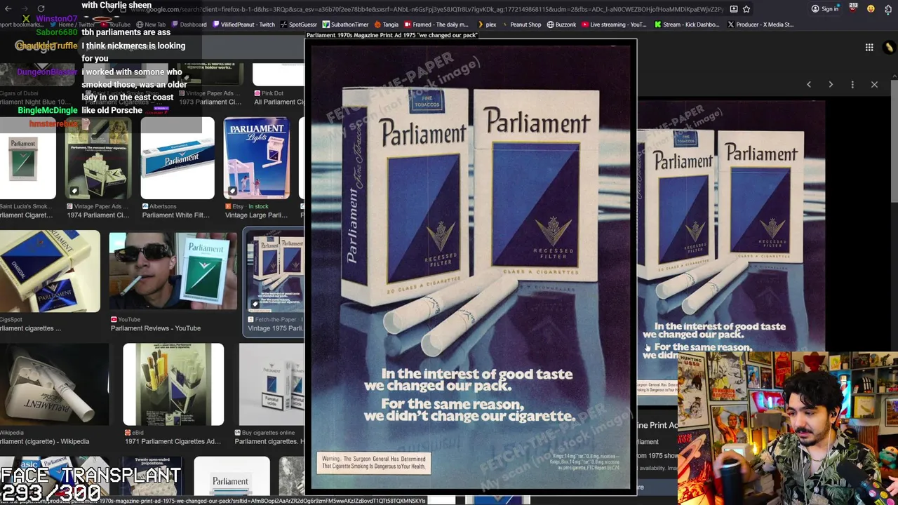Screen dimensions: 898x505
Task: Open the Wikipedia crushed Parliament pack thumbnail
Action: (54, 384)
